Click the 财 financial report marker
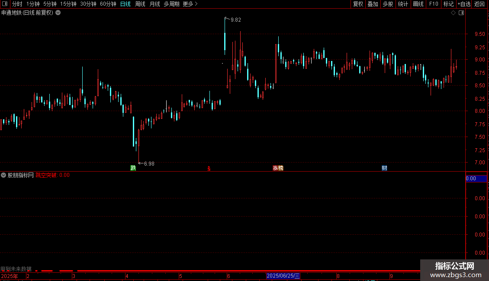The width and height of the screenshot is (489, 281). click(x=384, y=168)
